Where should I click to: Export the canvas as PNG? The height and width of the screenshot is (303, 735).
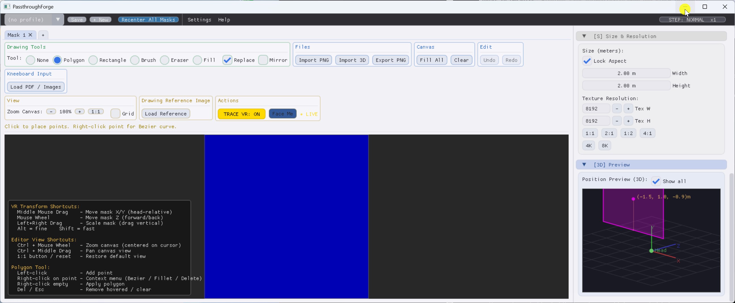pos(390,60)
